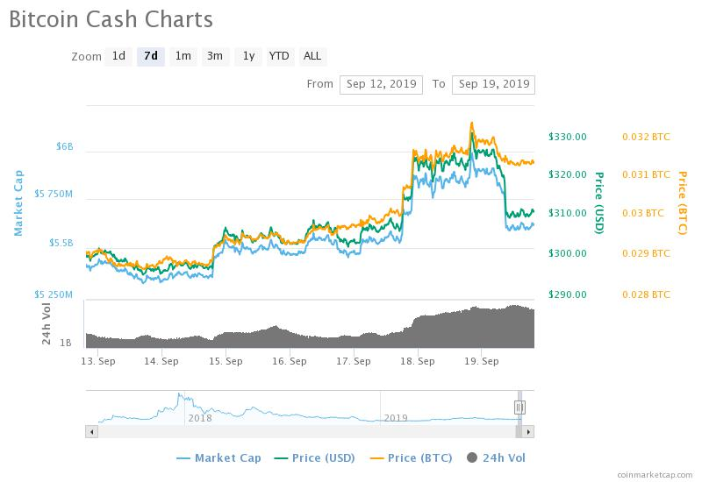Viewport: 702px width, 482px height.
Task: Click the navigator right scroll arrow
Action: (528, 432)
